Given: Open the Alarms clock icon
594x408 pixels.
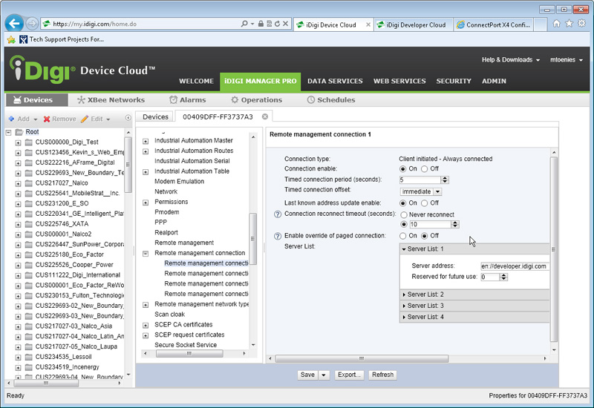Looking at the screenshot, I should click(x=173, y=99).
